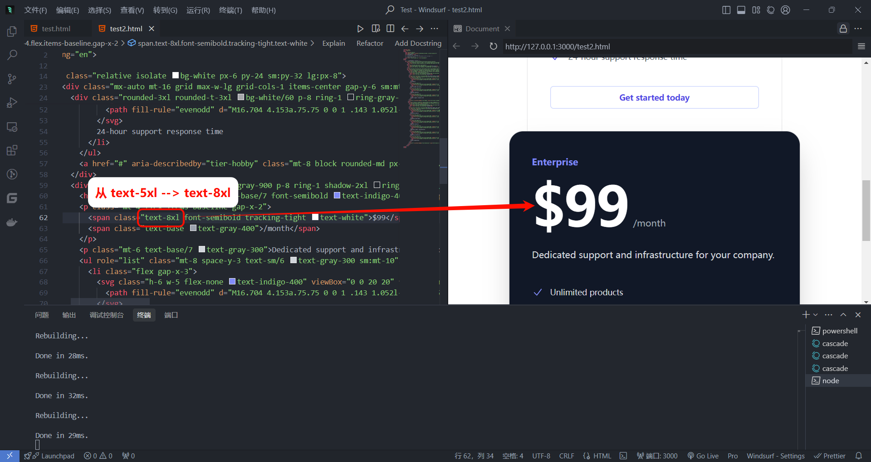
Task: Open the Extensions view
Action: click(12, 150)
